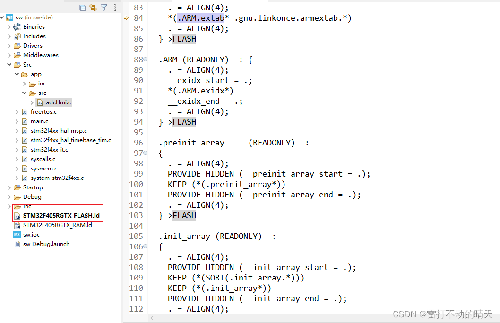
Task: Click the MX icon beside sw.ioc
Action: 17,235
